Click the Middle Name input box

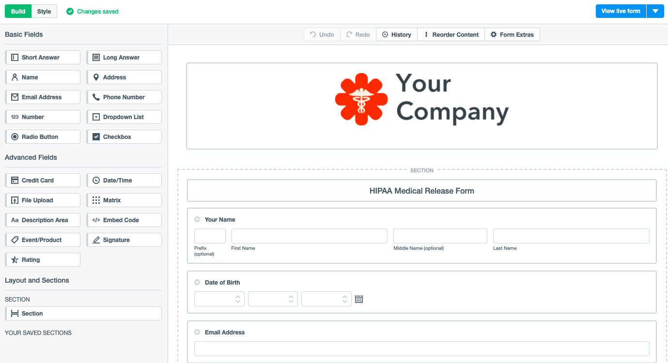pyautogui.click(x=440, y=236)
